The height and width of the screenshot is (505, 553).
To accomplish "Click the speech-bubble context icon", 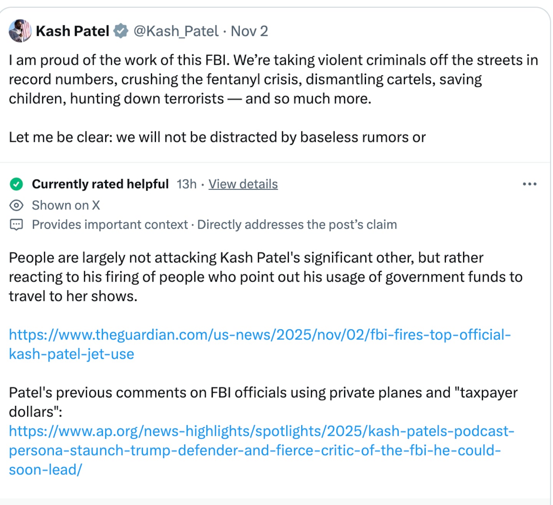I will [16, 224].
